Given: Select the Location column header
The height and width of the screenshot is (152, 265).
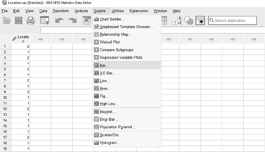Looking at the screenshot, I should [21, 39].
